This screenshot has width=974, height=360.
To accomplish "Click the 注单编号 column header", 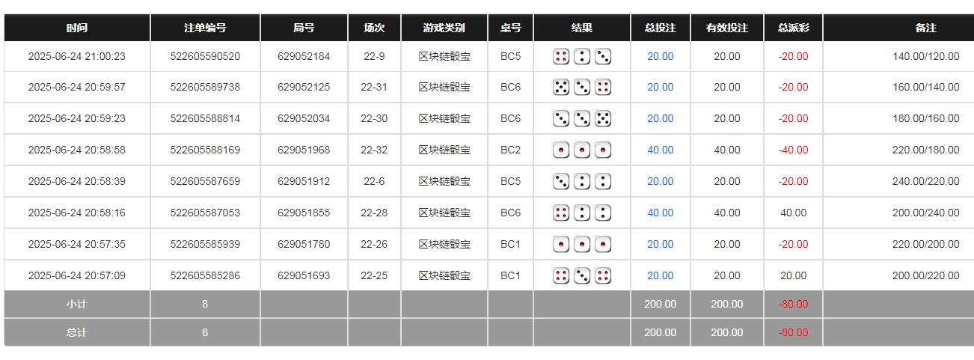I will coord(205,28).
